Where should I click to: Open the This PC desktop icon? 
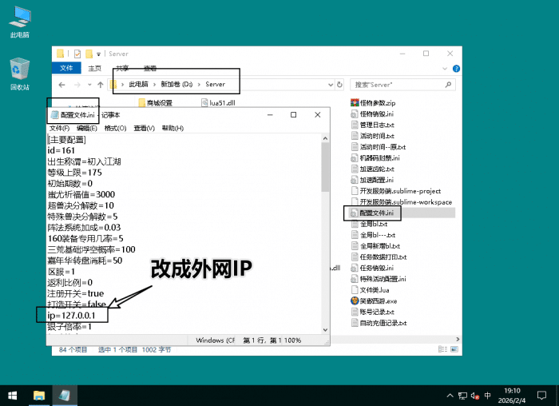pos(20,22)
